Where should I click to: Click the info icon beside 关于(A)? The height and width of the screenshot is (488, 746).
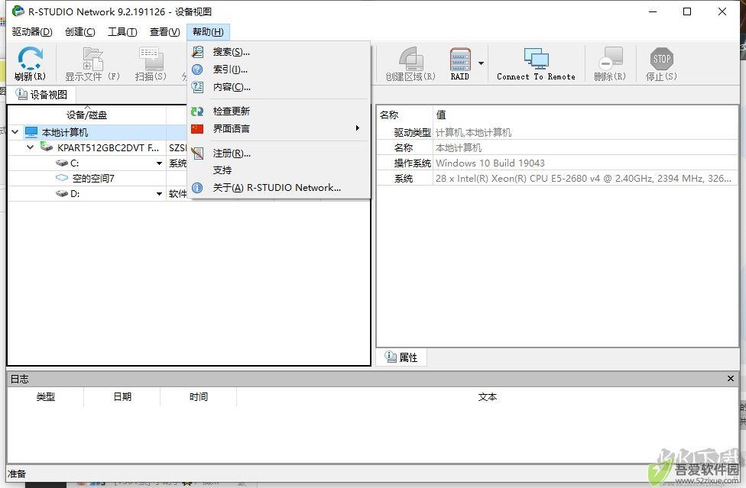197,188
